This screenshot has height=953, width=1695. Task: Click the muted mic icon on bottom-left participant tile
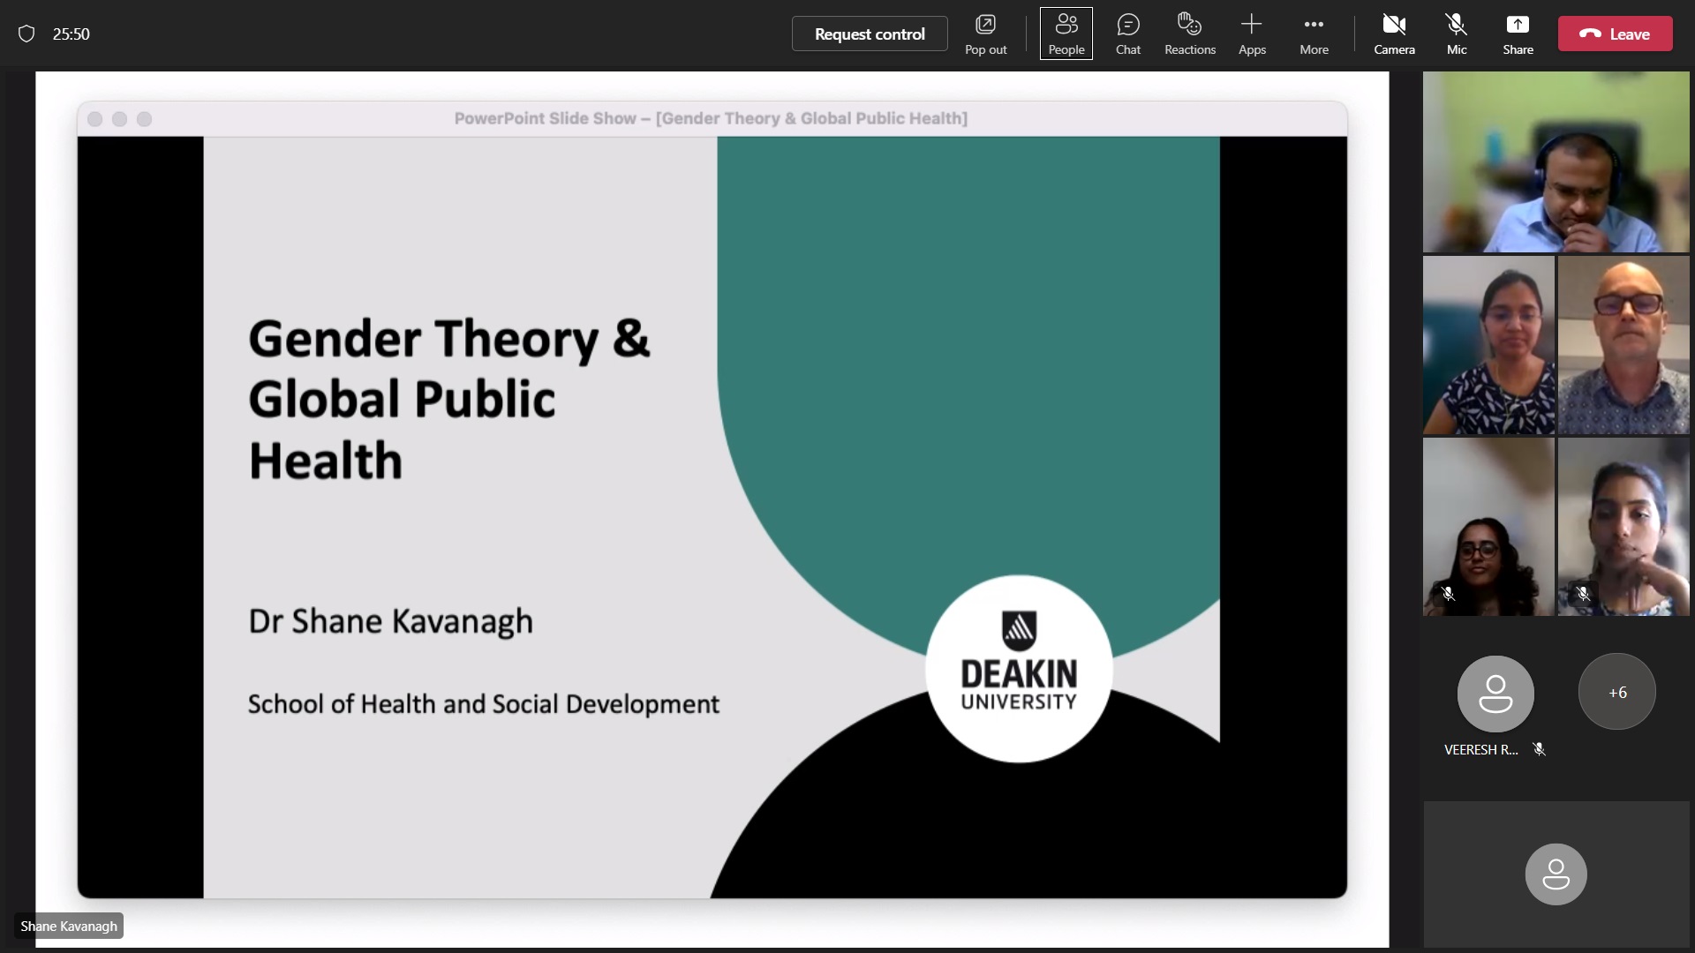coord(1449,594)
